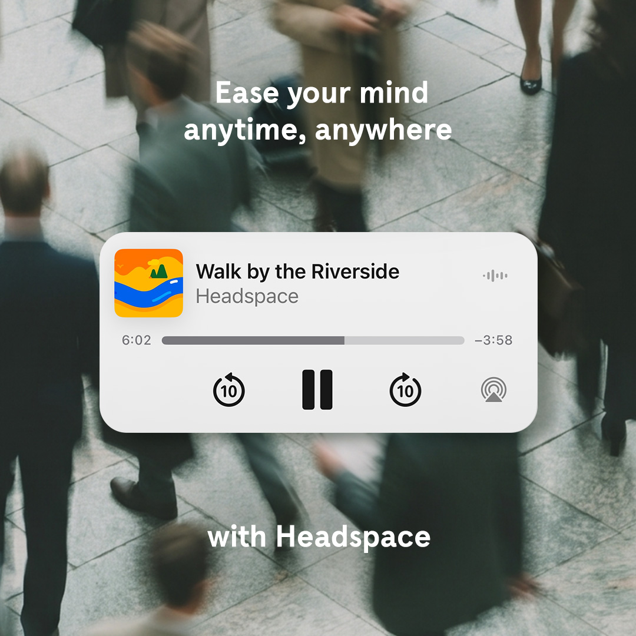Skip forward 10 seconds

(405, 390)
